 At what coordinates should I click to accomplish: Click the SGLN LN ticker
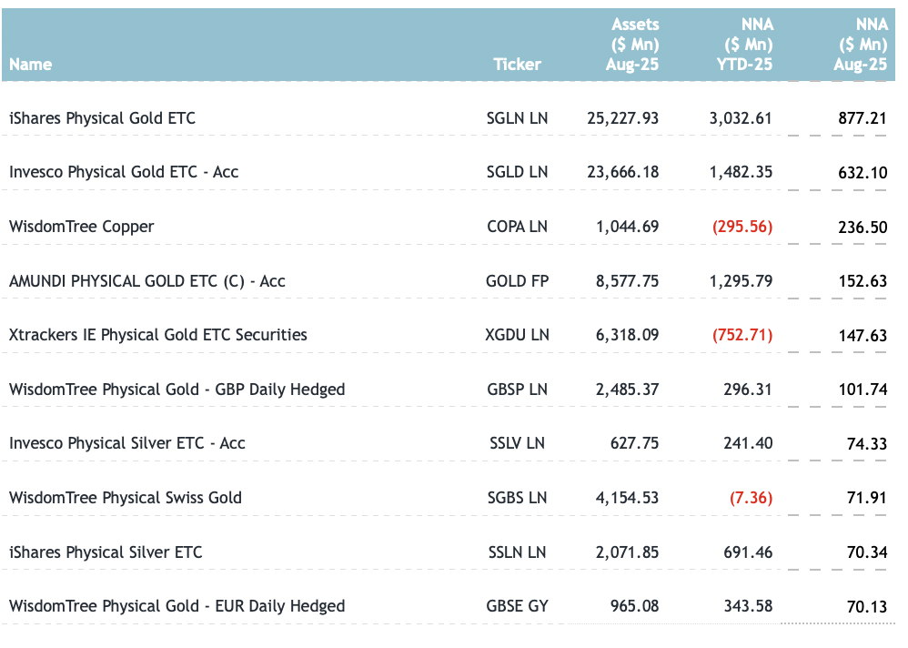pos(518,118)
